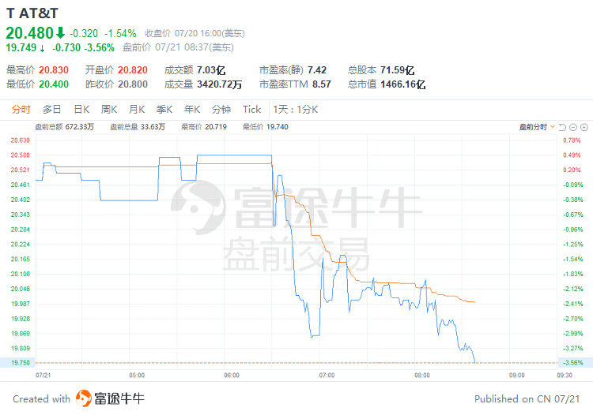This screenshot has height=415, width=593.
Task: Click the zoom in plus icon
Action: click(x=584, y=126)
